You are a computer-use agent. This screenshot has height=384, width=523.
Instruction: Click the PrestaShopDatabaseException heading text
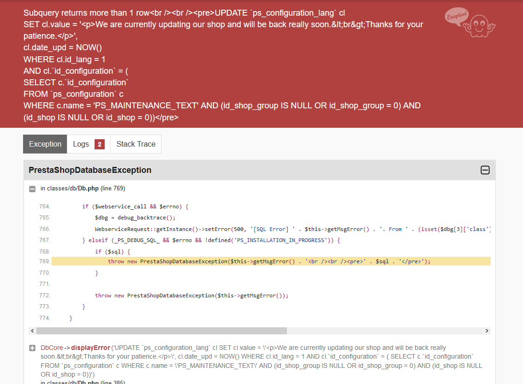(90, 170)
